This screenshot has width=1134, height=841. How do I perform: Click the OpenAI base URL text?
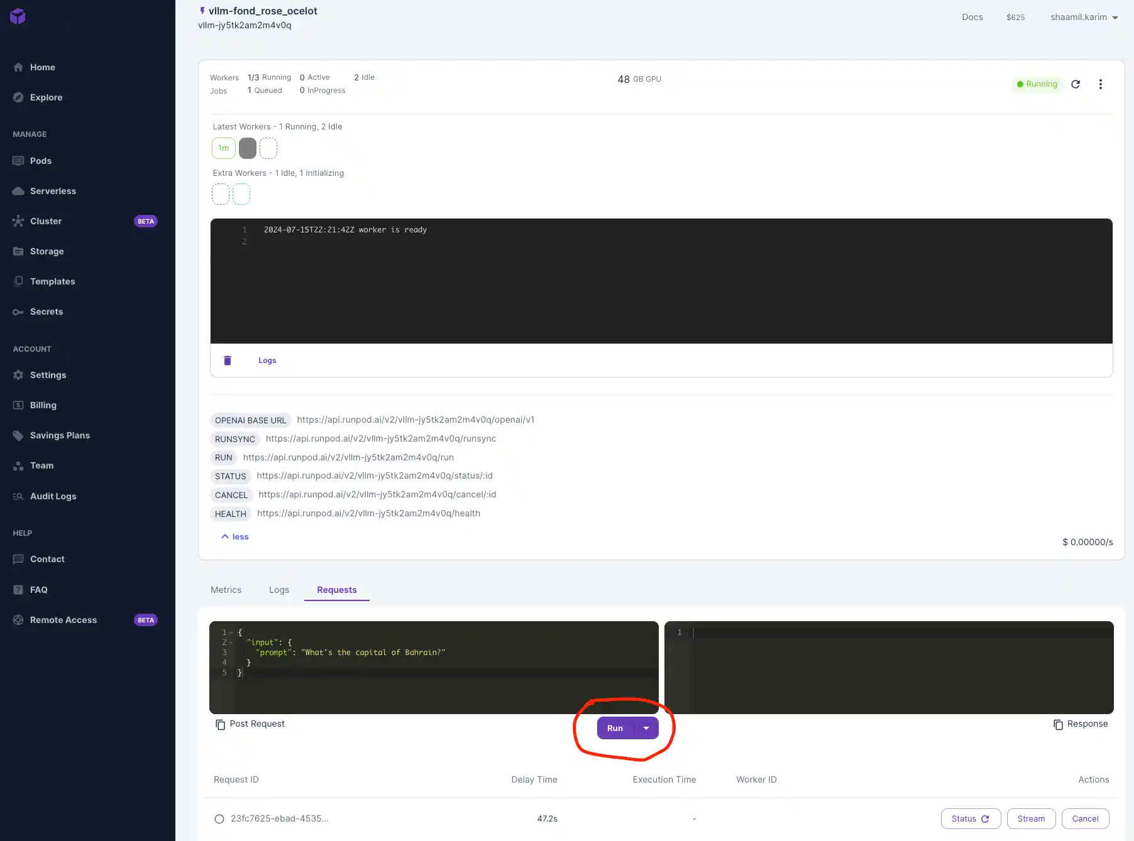tap(416, 420)
